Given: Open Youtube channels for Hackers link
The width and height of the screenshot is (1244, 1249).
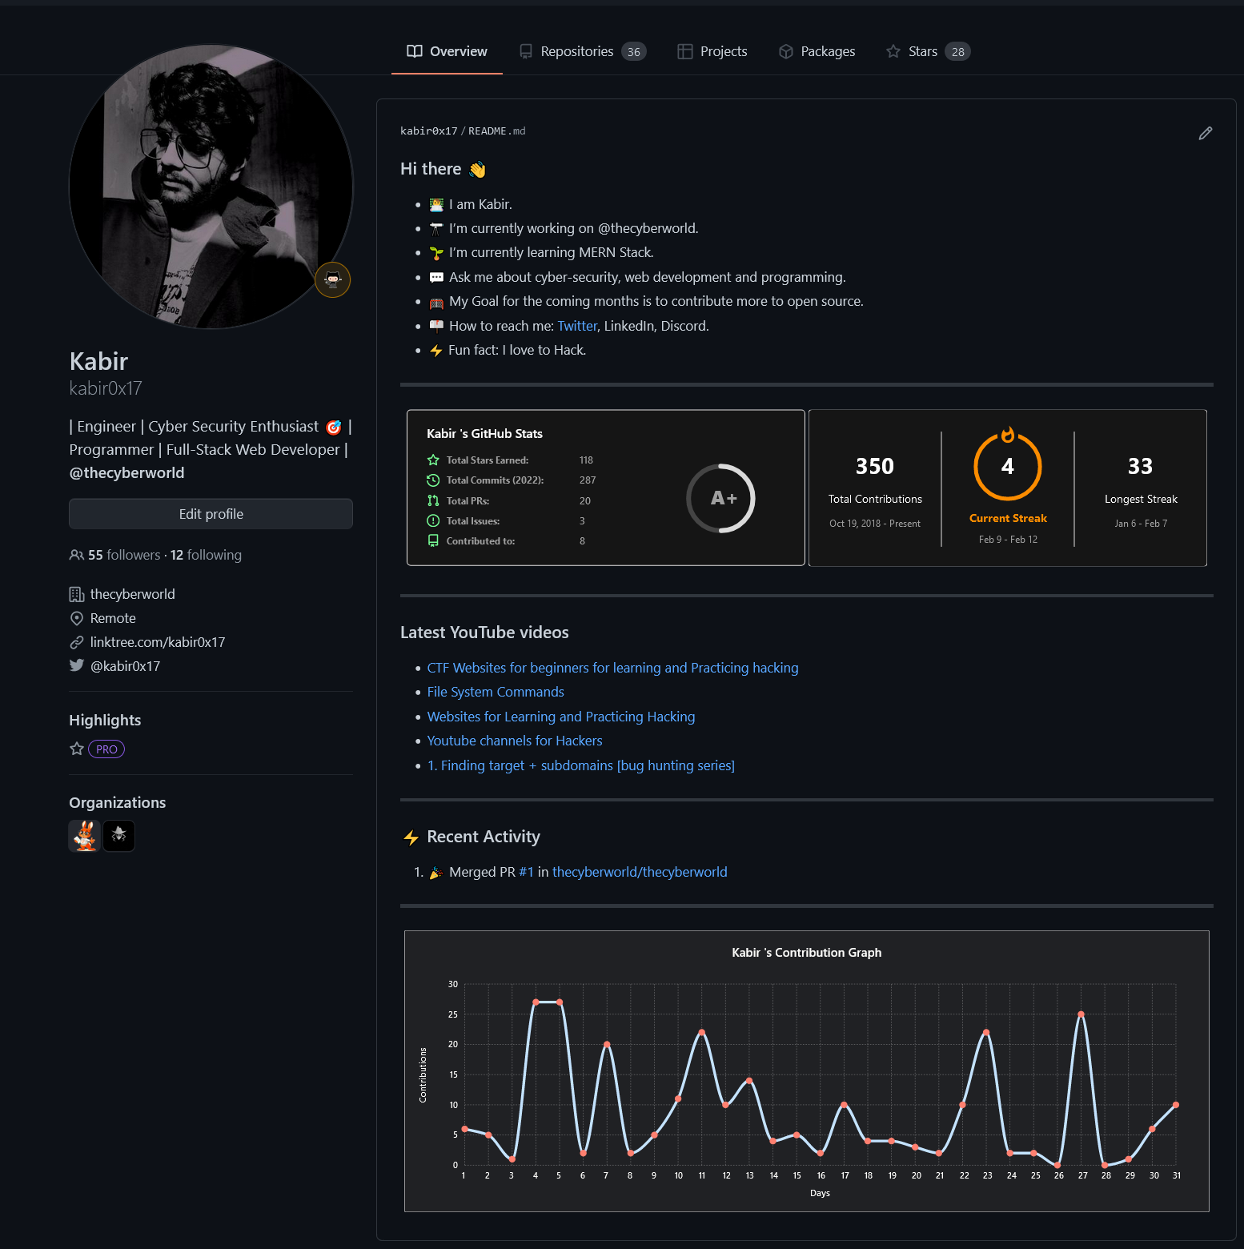Looking at the screenshot, I should click(x=515, y=741).
